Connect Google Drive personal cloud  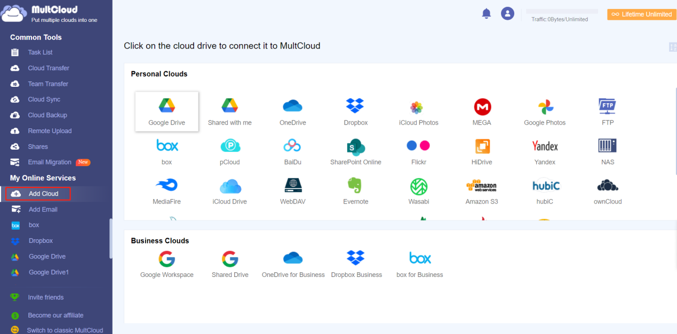pyautogui.click(x=167, y=111)
